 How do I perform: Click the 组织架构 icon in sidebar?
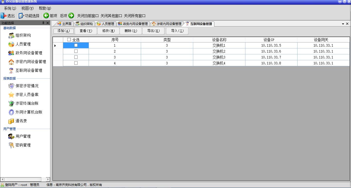coord(11,36)
